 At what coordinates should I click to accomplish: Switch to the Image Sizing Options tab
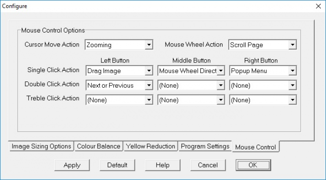click(41, 146)
